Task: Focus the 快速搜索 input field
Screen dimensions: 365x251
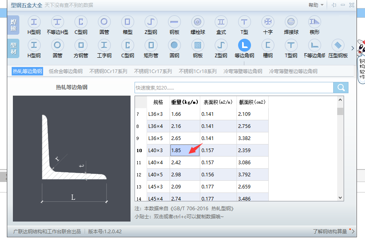Action: [x=234, y=88]
